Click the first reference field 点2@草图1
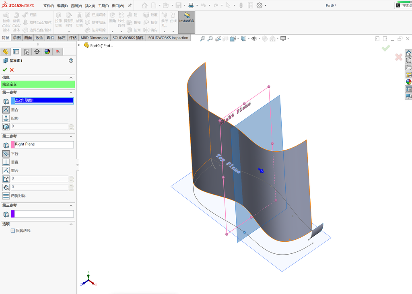This screenshot has height=294, width=412. coord(42,101)
